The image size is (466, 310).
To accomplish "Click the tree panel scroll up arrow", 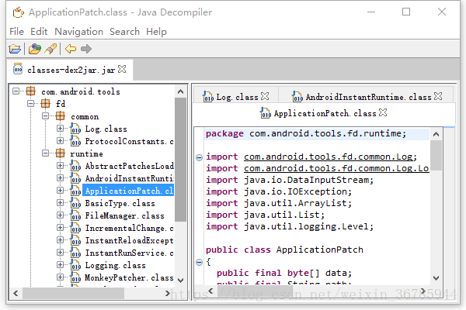I will coord(180,91).
